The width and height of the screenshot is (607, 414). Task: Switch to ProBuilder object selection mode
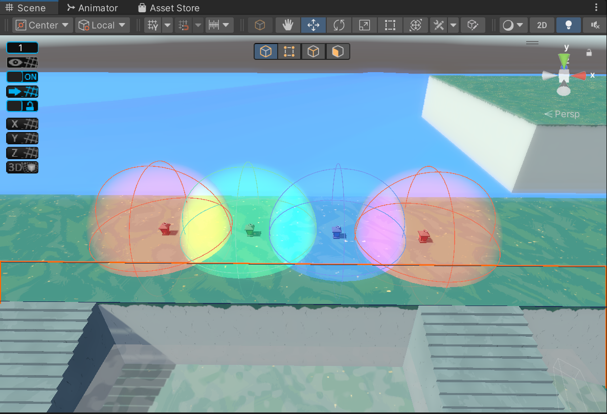(266, 52)
